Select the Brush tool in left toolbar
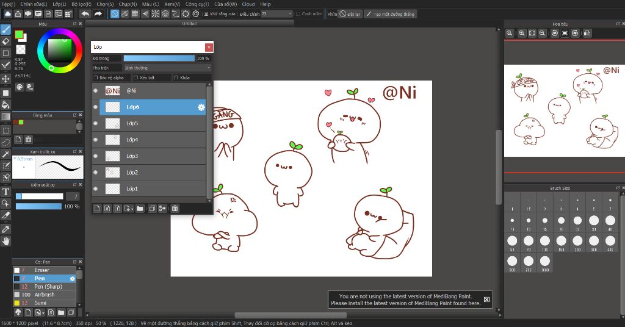 pyautogui.click(x=5, y=29)
